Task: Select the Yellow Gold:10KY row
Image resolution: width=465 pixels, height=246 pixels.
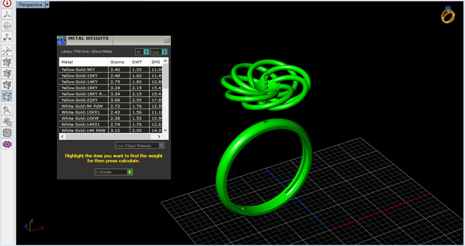Action: pos(111,76)
